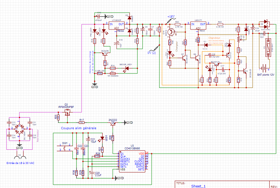Select the GND symbol under the rectifier

pos(19,147)
